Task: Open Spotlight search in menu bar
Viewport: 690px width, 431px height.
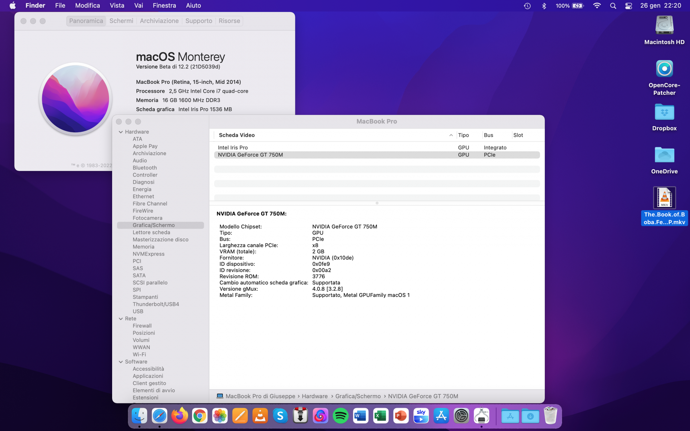Action: coord(613,6)
